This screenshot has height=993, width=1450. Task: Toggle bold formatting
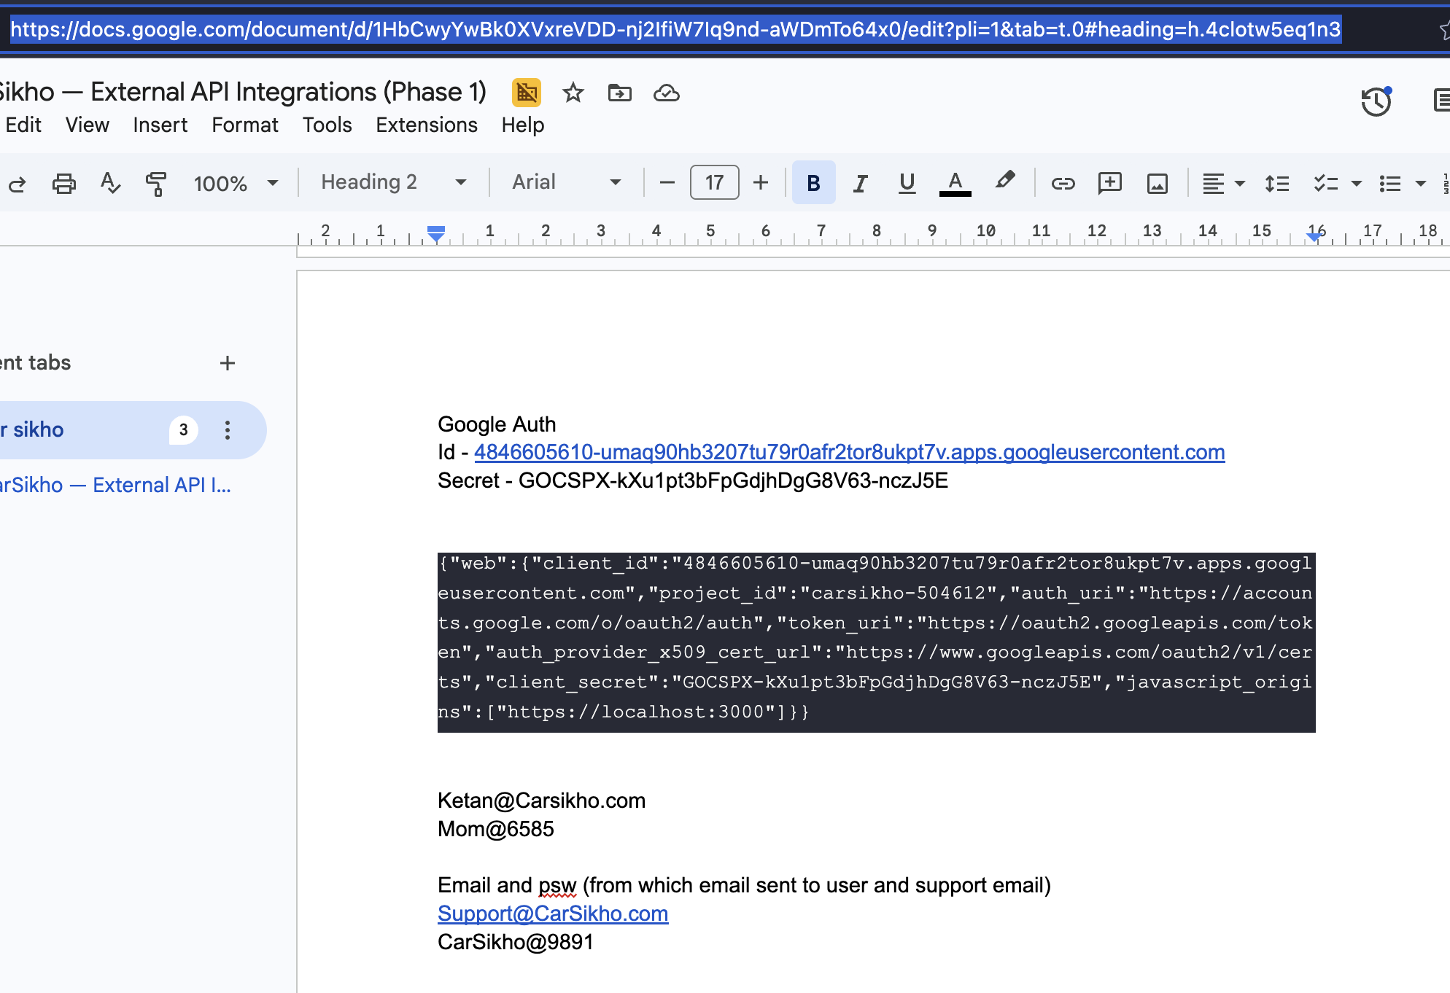(x=813, y=183)
